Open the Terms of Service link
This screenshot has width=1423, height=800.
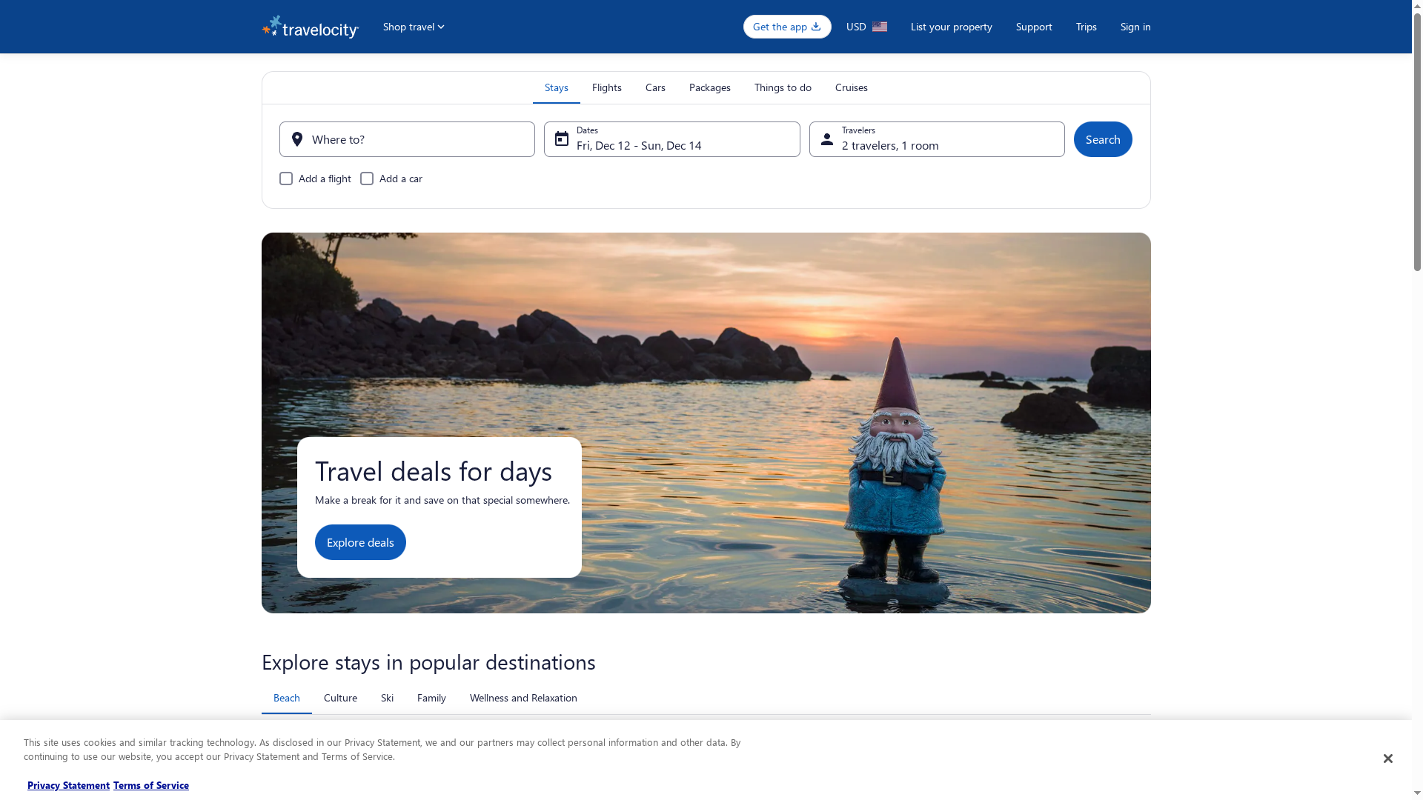tap(151, 785)
